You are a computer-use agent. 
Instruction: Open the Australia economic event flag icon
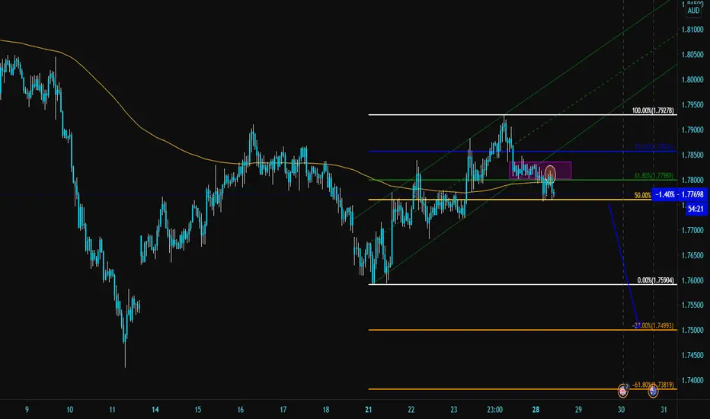[653, 391]
